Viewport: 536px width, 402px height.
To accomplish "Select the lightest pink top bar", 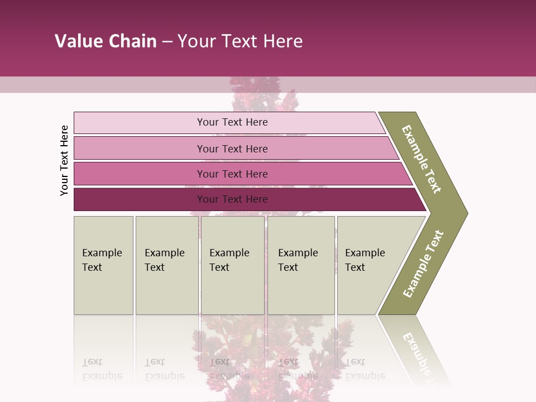I will (232, 122).
